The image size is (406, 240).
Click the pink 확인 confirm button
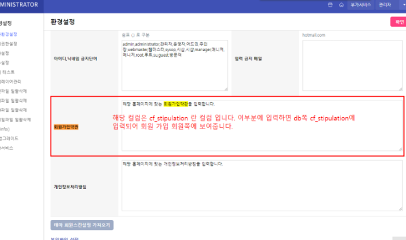click(x=399, y=22)
